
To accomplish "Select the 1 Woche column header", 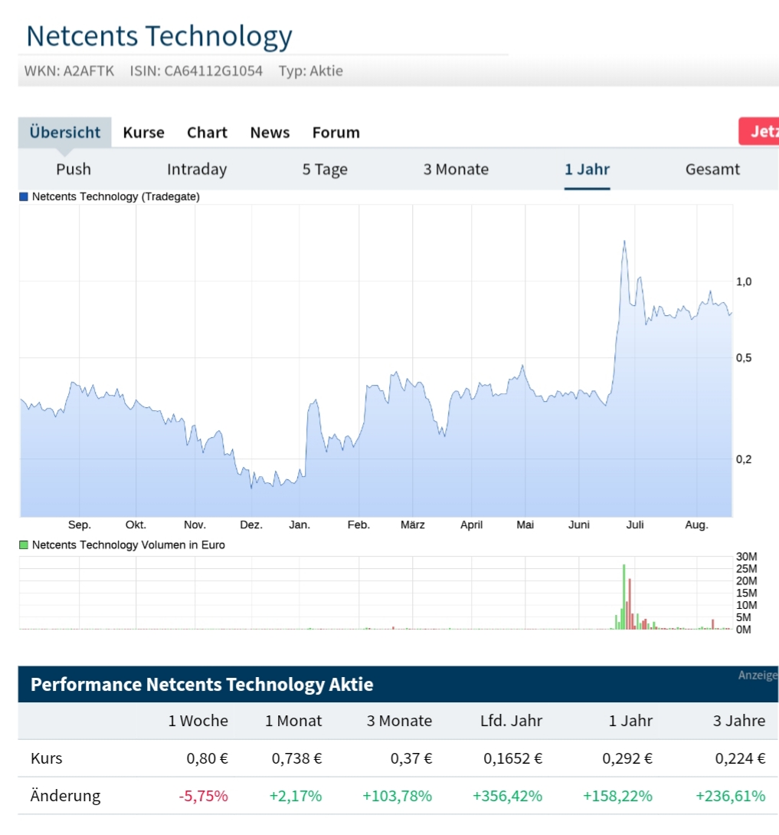I will tap(197, 721).
